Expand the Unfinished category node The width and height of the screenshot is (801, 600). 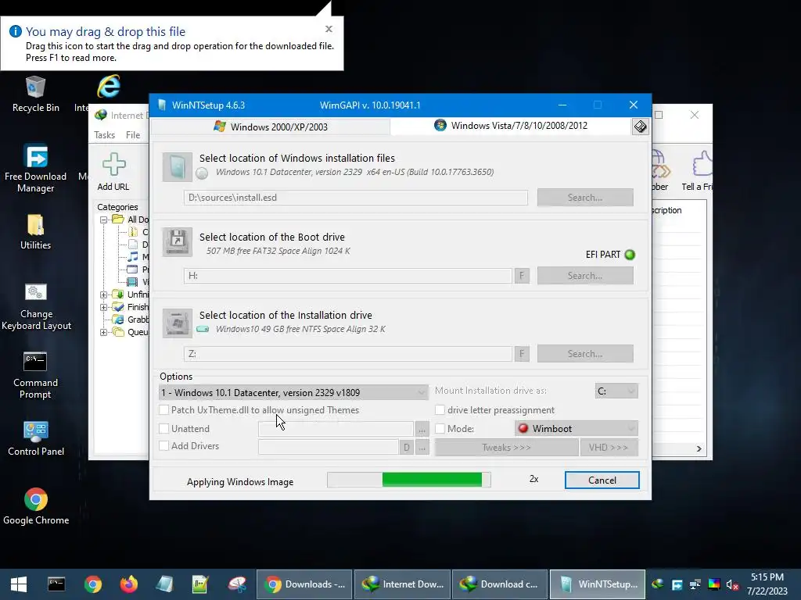pyautogui.click(x=104, y=295)
